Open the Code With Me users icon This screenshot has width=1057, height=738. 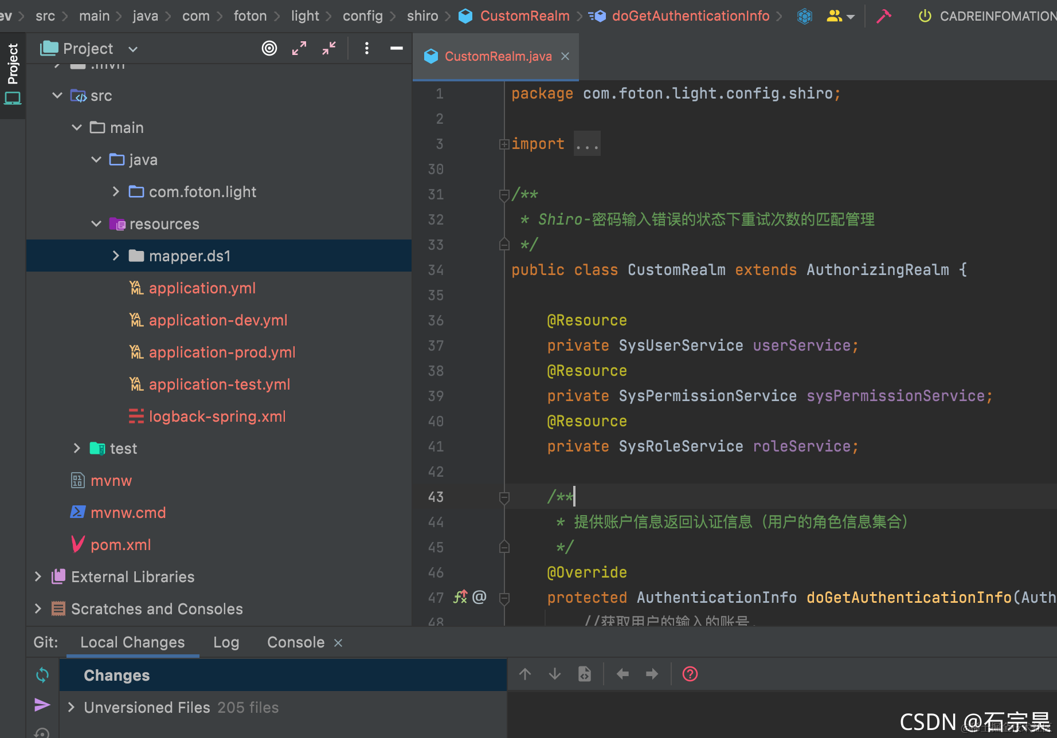[x=840, y=16]
